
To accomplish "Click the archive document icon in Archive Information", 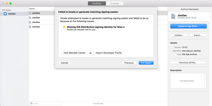I will (x=173, y=17).
